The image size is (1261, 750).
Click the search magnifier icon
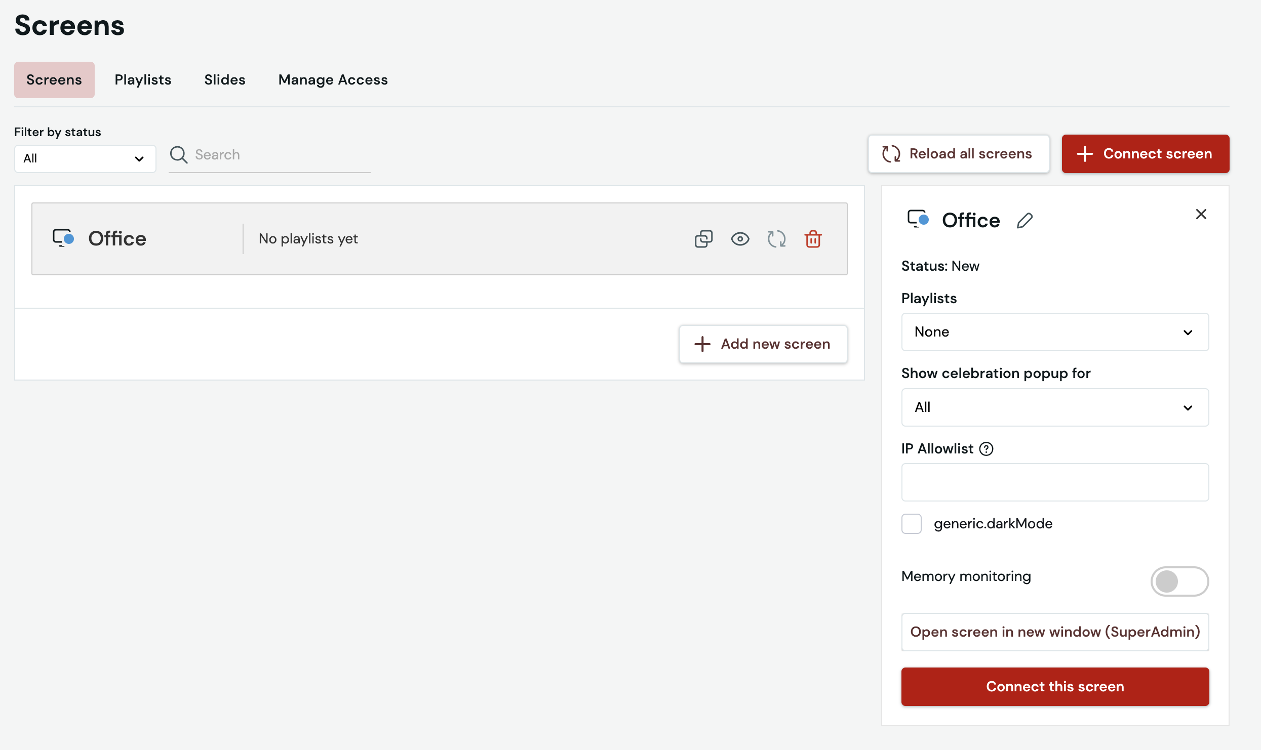(178, 155)
